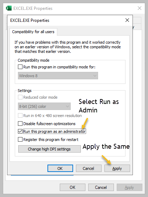Check Register this program for restart
This screenshot has height=197, width=148.
[x=20, y=140]
